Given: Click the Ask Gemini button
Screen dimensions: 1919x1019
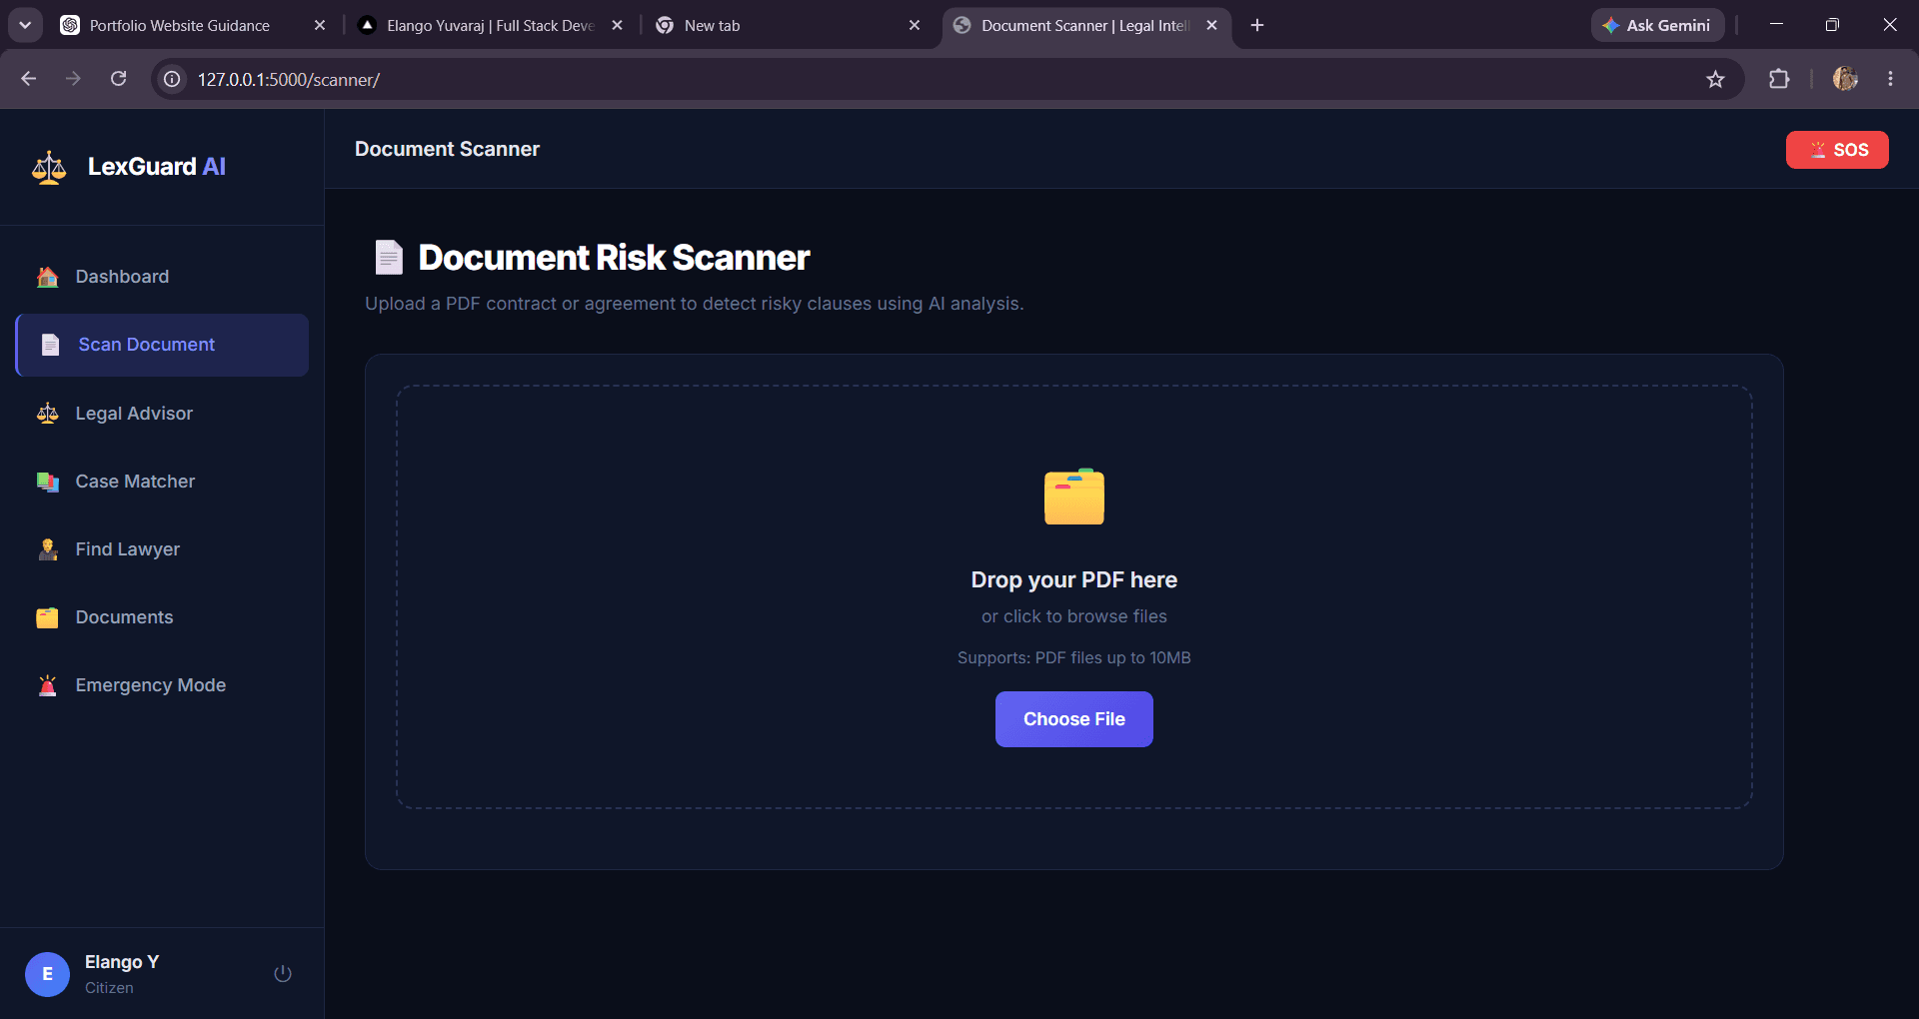Looking at the screenshot, I should (1657, 25).
